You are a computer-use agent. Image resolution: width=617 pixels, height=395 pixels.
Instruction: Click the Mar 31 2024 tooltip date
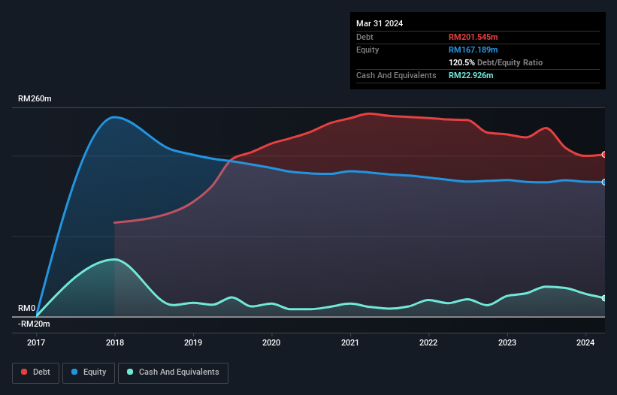(380, 23)
